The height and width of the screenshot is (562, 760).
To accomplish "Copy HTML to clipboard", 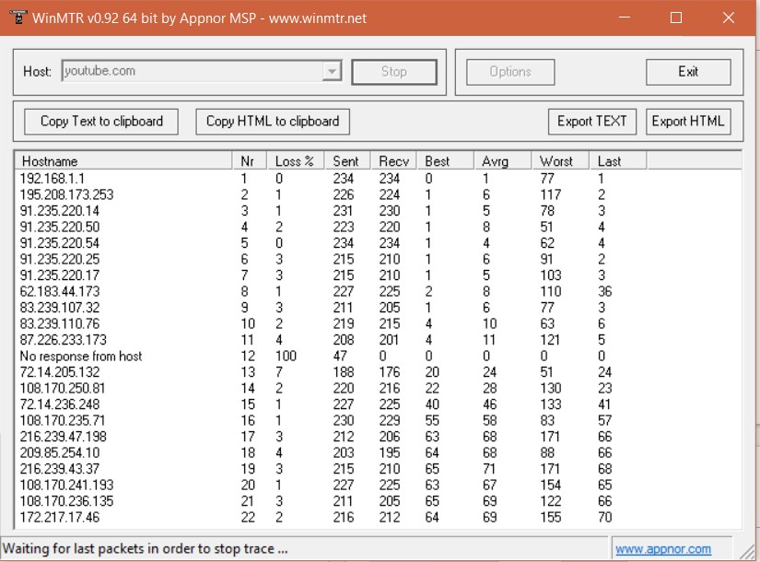I will coord(272,121).
